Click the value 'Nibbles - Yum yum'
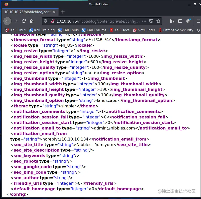The height and width of the screenshot is (199, 201). coord(95,145)
